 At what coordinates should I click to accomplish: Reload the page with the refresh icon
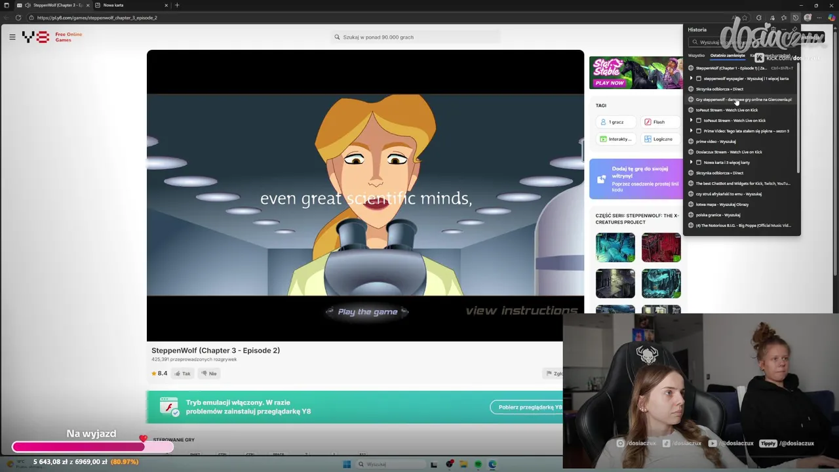pyautogui.click(x=18, y=18)
